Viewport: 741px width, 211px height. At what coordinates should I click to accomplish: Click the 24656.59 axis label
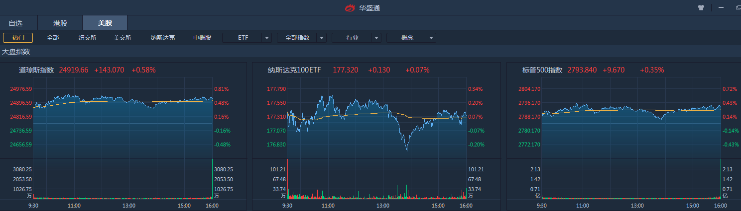click(21, 145)
